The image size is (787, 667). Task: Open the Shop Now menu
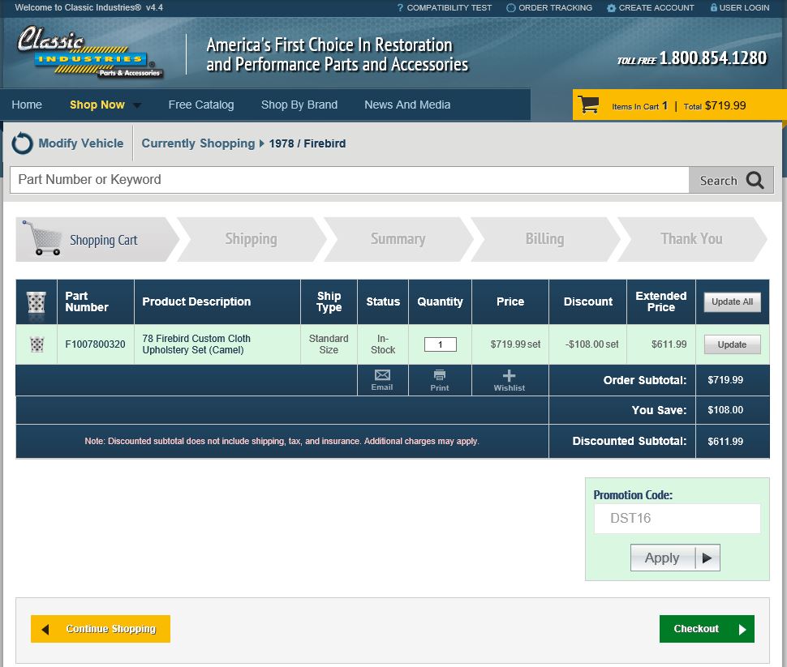tap(97, 105)
